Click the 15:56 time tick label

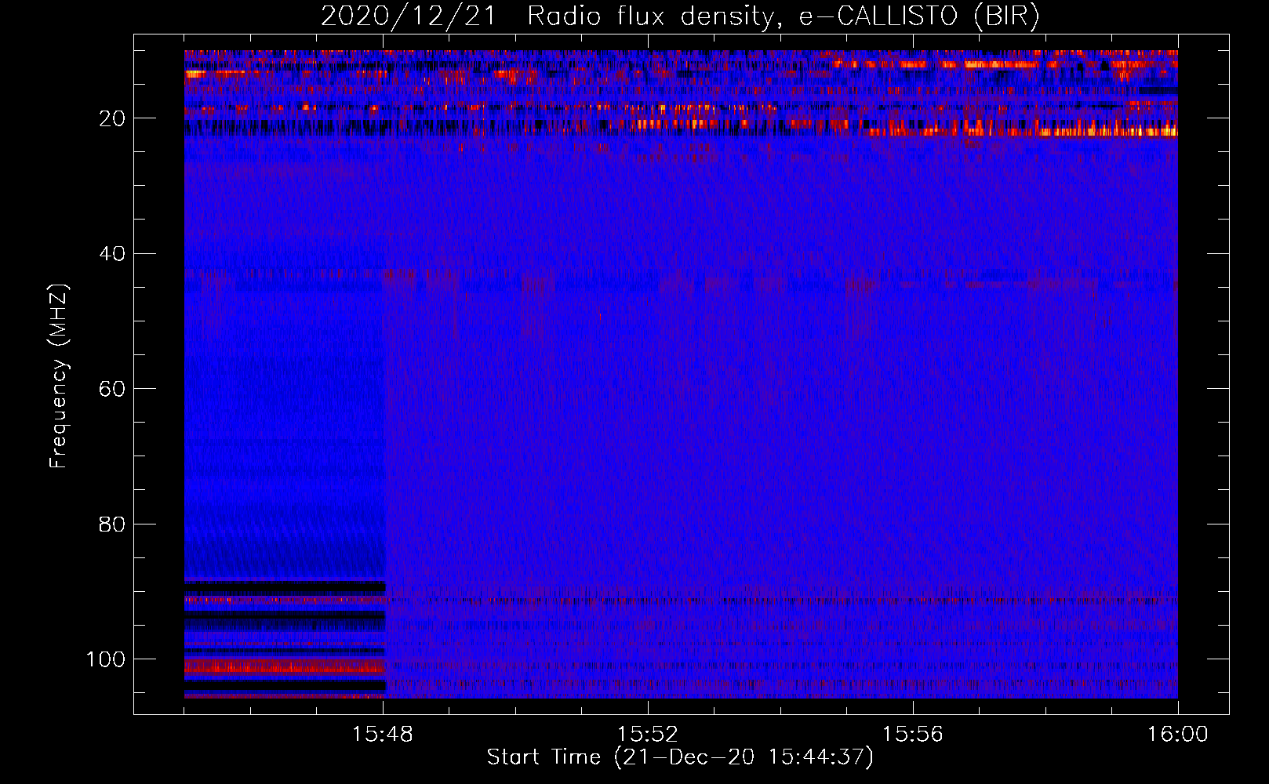point(913,735)
